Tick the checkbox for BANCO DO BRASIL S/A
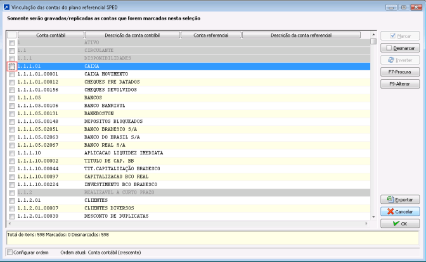 [11, 137]
